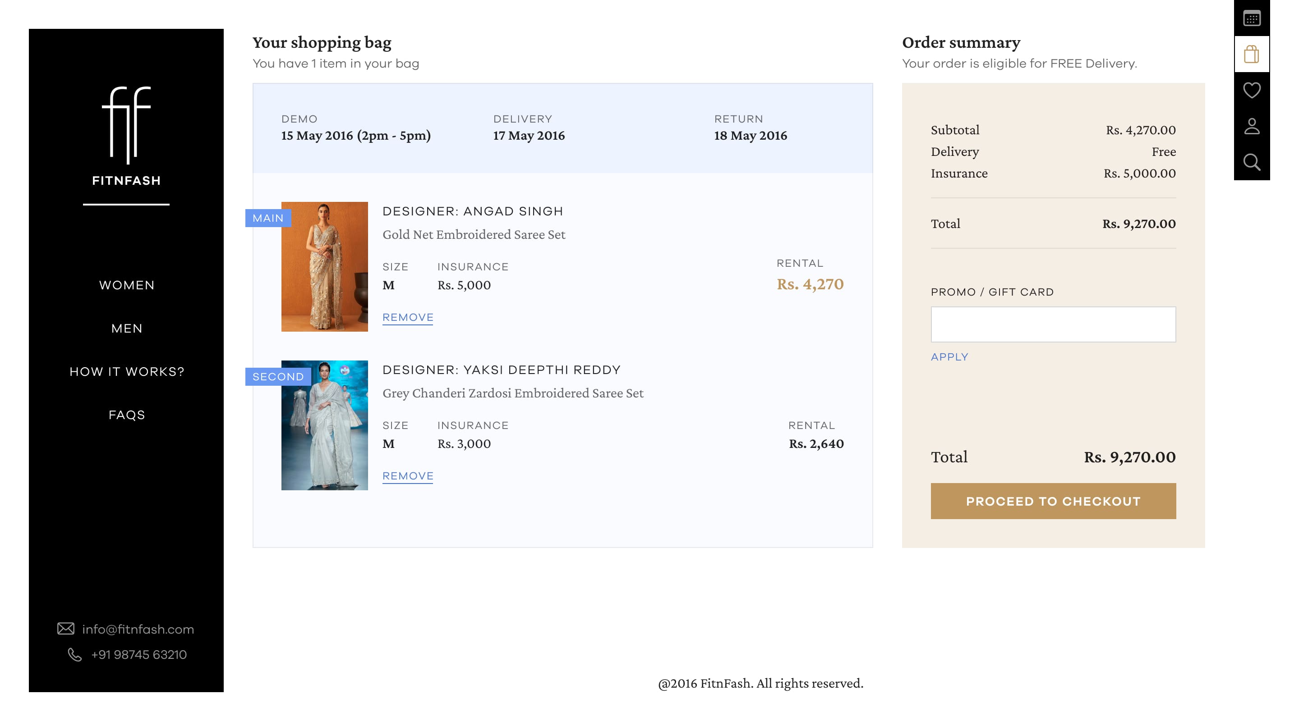Click the email envelope icon
This screenshot has height=721, width=1299.
[65, 628]
